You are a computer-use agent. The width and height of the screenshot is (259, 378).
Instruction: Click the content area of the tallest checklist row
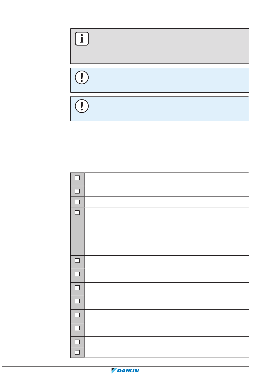tap(167, 231)
